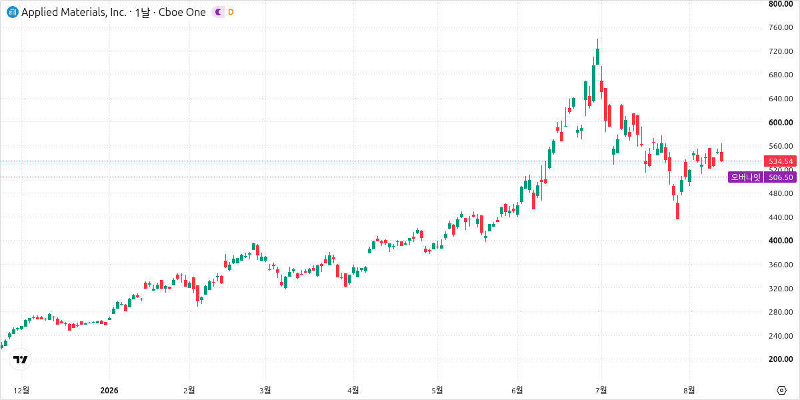
Task: Open the TradingView logo link
Action: [x=21, y=359]
